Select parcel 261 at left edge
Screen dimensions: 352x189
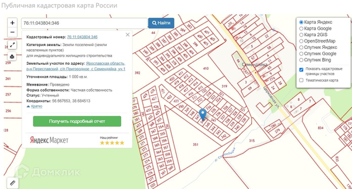[x=8, y=79]
